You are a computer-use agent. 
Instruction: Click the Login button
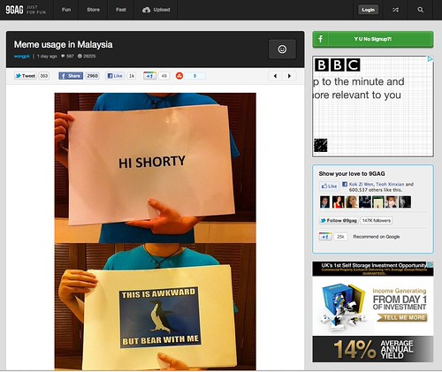[x=368, y=10]
